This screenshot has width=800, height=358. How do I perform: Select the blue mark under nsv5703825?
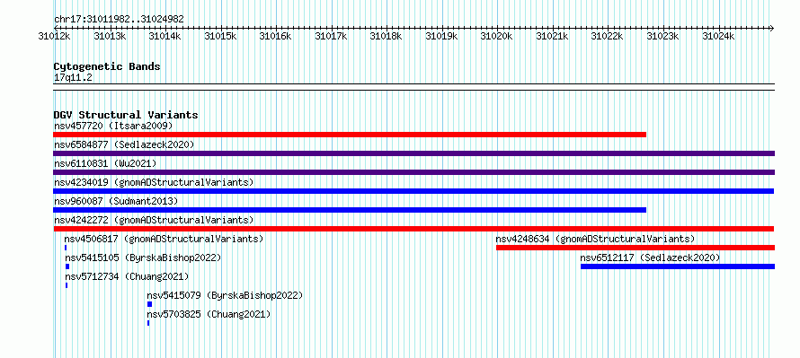pyautogui.click(x=148, y=323)
